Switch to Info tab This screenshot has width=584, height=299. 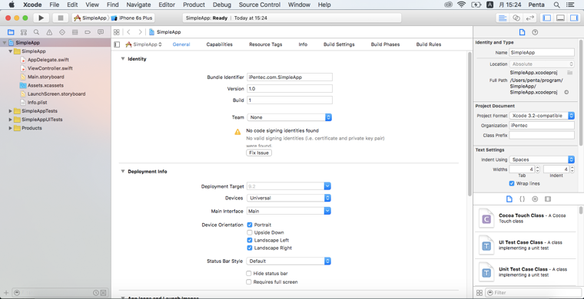[x=303, y=44]
